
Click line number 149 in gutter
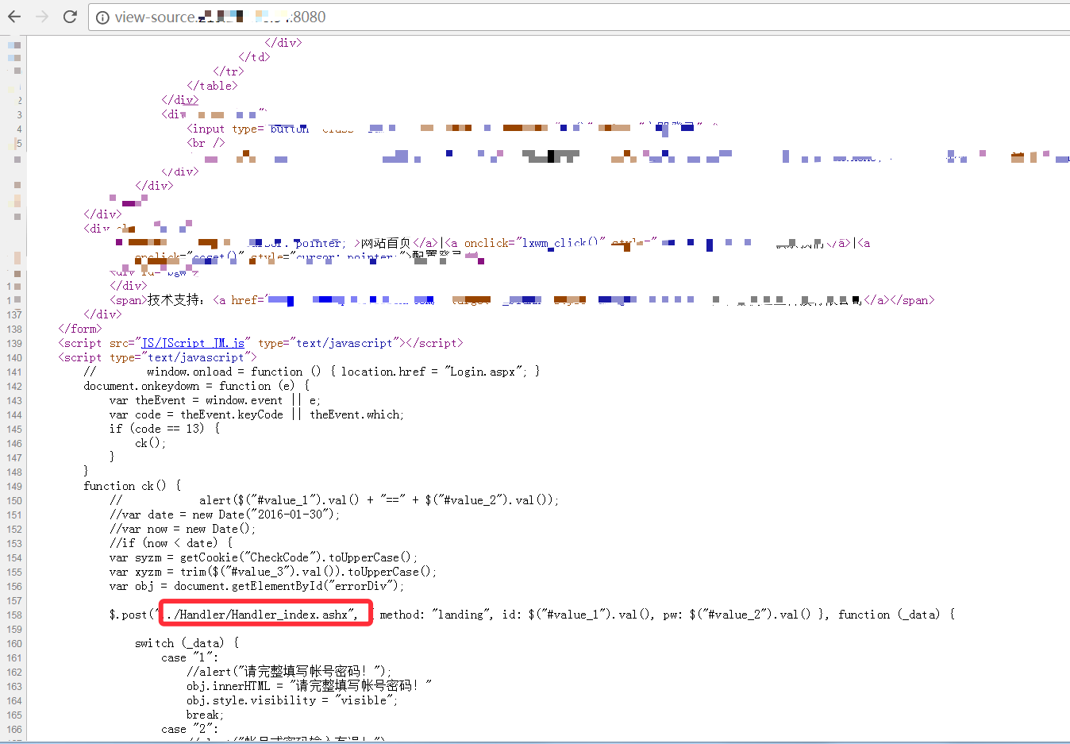click(x=14, y=487)
